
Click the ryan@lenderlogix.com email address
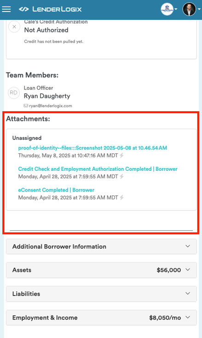click(x=51, y=106)
